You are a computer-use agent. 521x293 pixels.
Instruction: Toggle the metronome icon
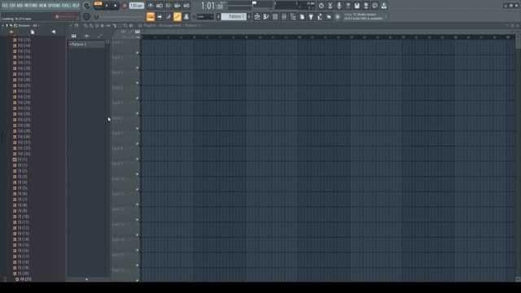click(151, 6)
